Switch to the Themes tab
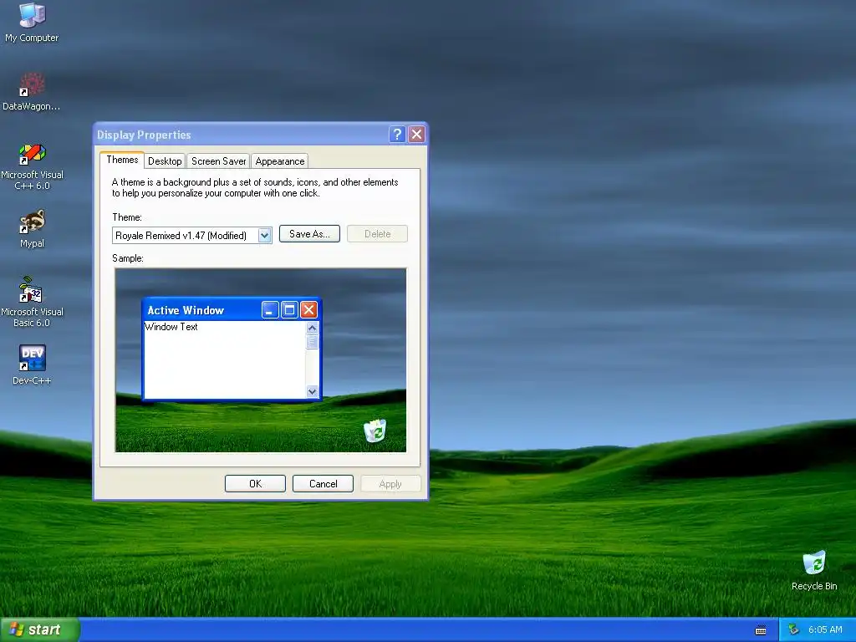 (x=122, y=160)
